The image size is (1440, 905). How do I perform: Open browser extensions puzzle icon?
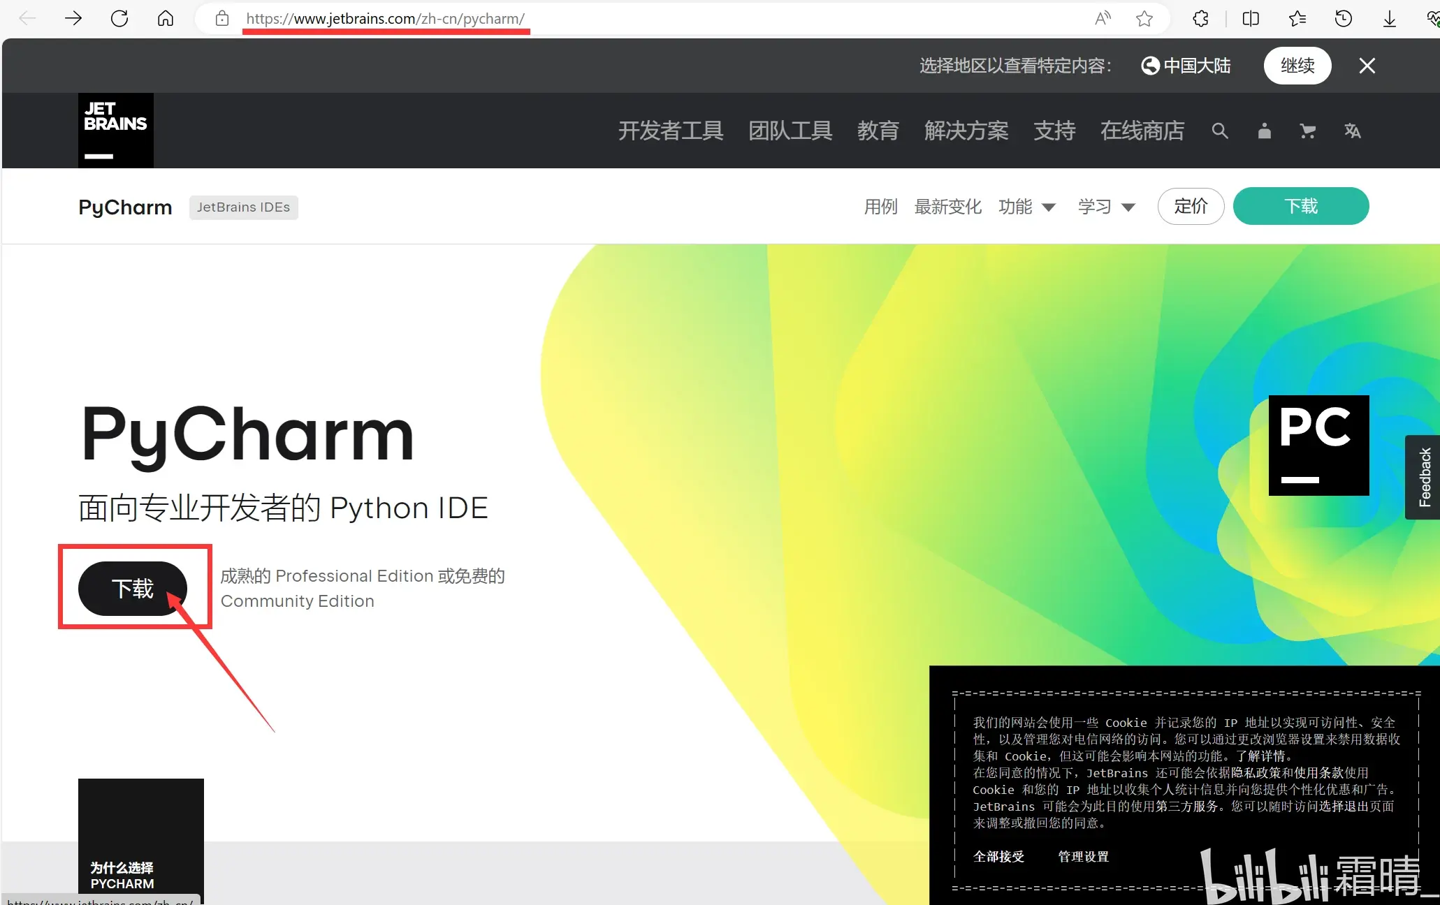(1200, 19)
